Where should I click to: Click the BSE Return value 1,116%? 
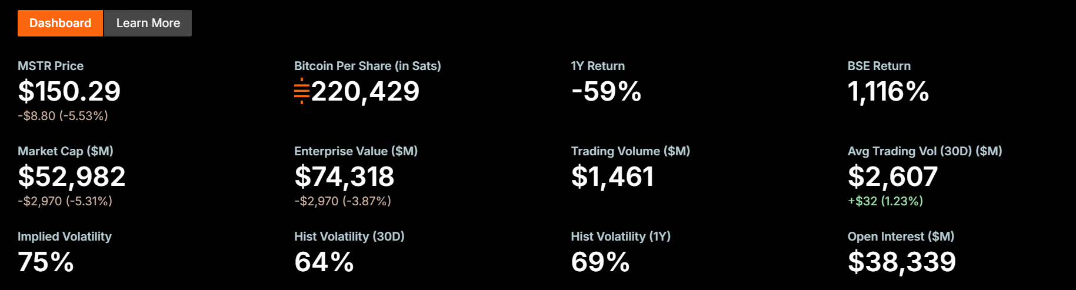point(888,91)
